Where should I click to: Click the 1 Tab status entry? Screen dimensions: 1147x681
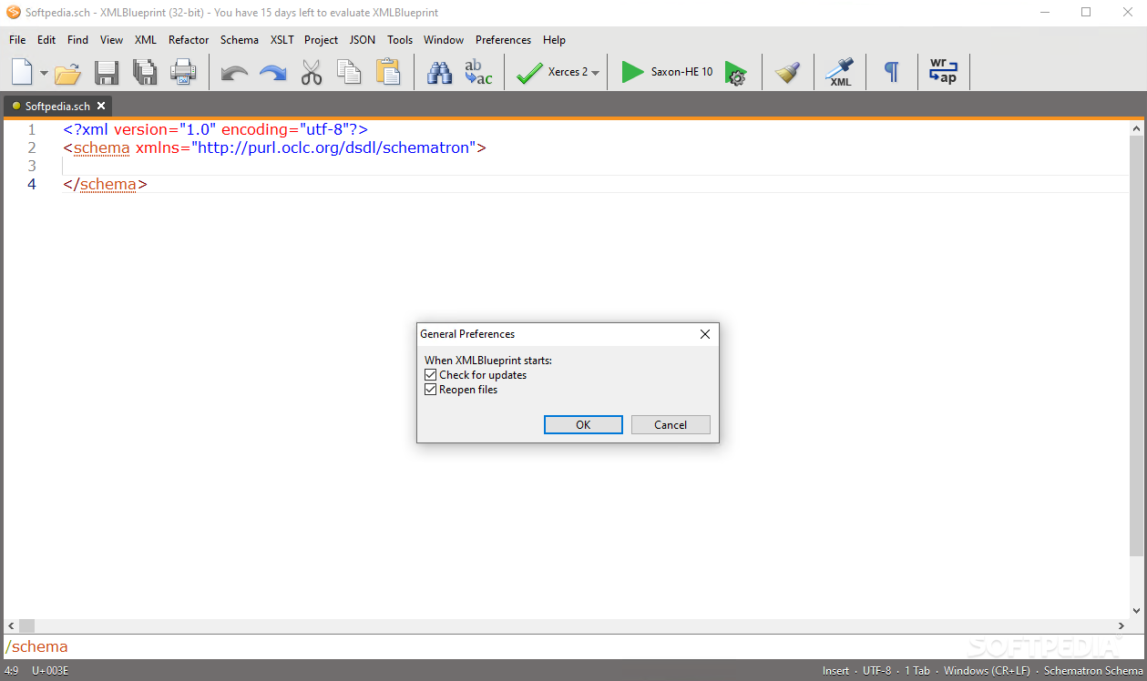point(917,671)
